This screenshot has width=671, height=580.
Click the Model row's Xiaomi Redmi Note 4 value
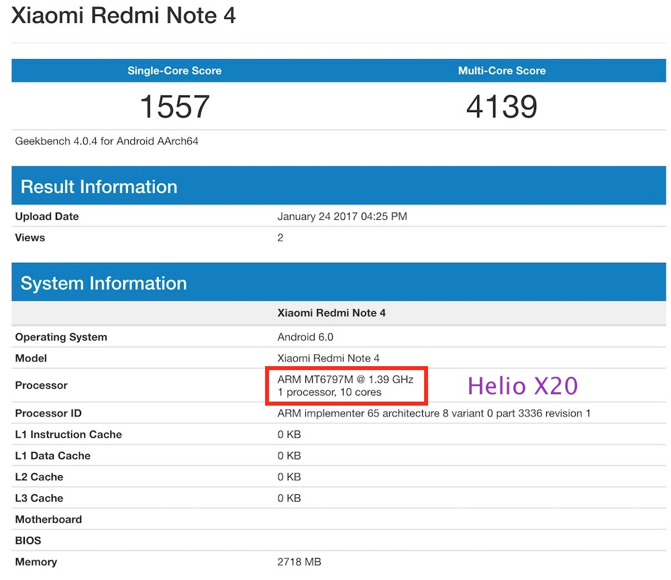pyautogui.click(x=328, y=358)
